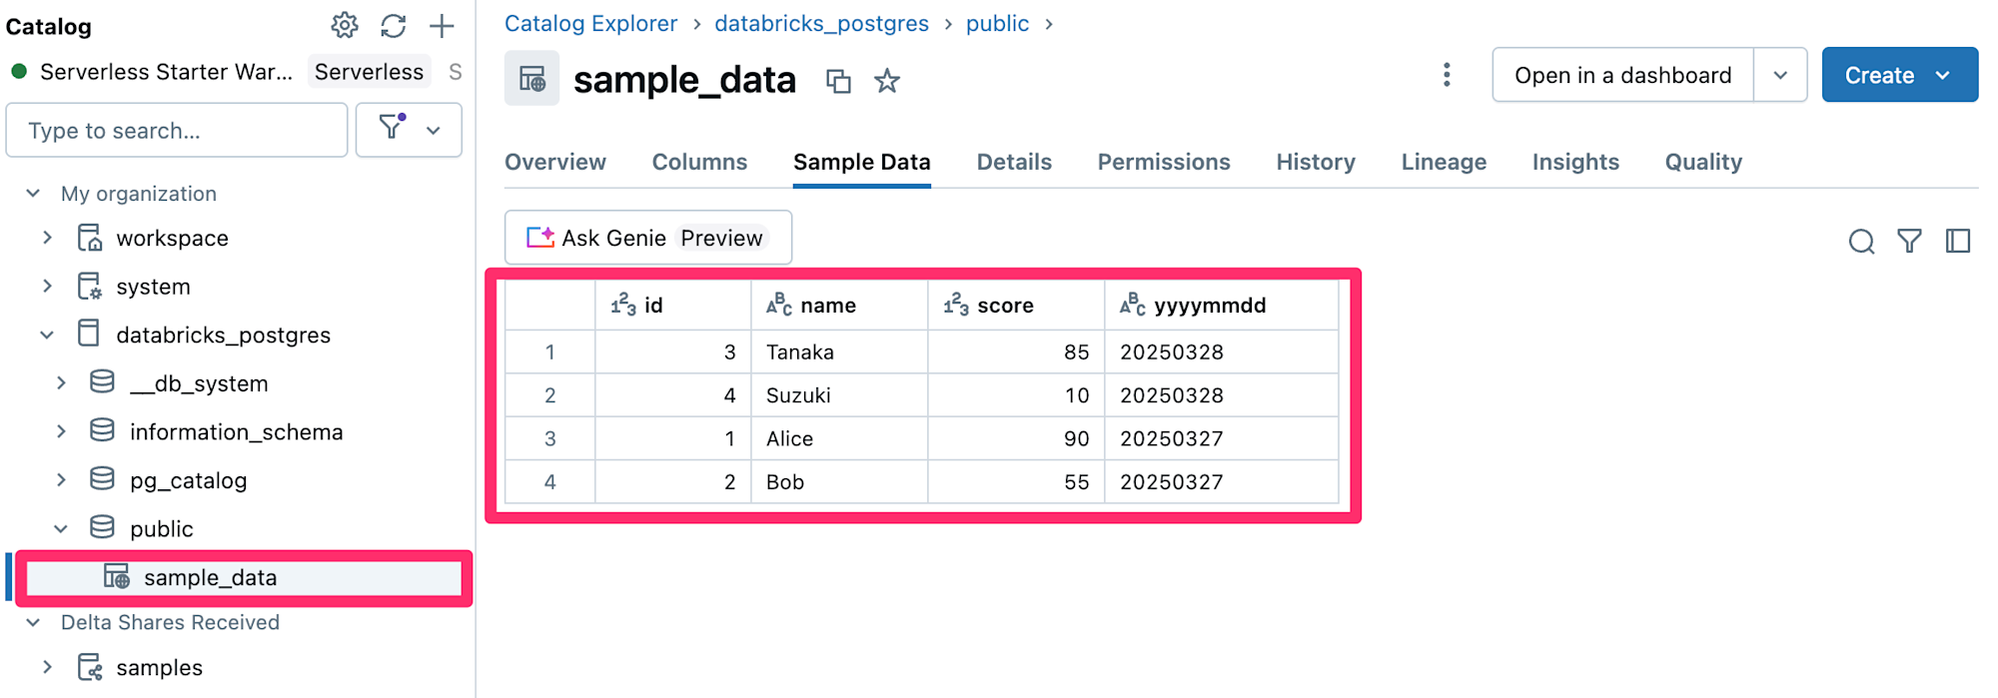Toggle the side panel columns icon
The image size is (1998, 698).
[x=1958, y=241]
